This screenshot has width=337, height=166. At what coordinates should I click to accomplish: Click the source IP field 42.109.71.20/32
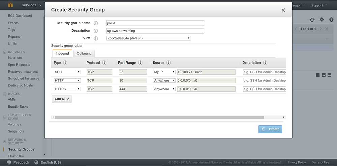[206, 72]
